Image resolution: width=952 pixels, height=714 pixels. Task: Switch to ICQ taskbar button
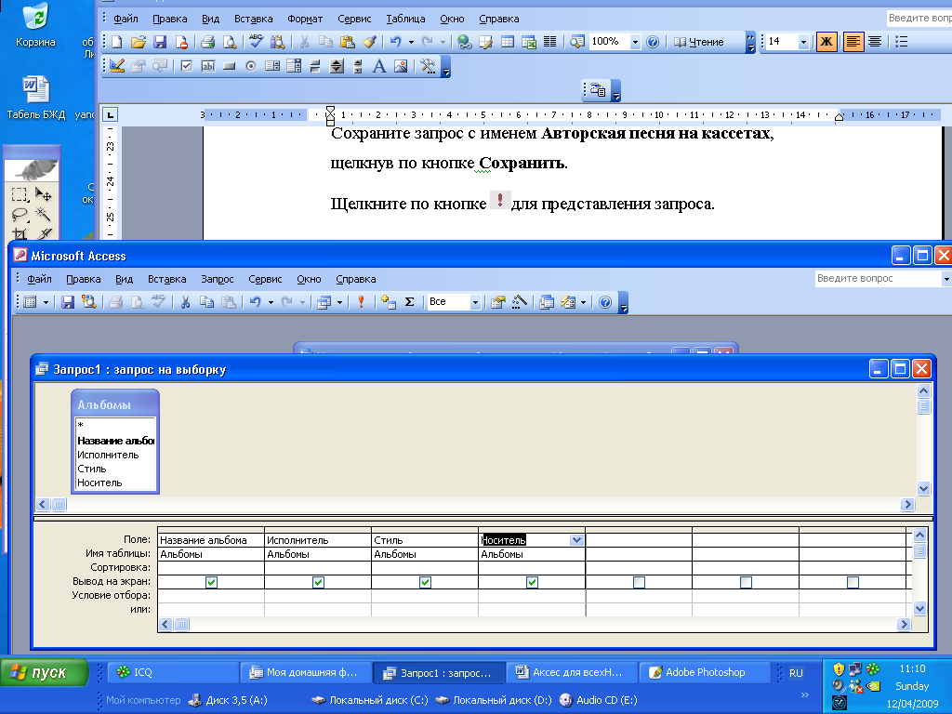tap(174, 673)
